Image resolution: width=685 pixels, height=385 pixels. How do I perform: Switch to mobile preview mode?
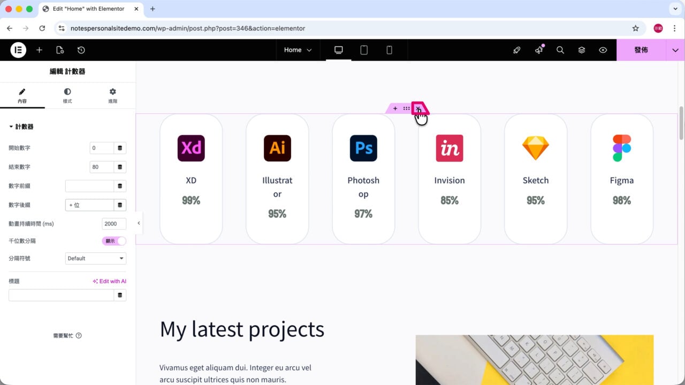click(389, 50)
